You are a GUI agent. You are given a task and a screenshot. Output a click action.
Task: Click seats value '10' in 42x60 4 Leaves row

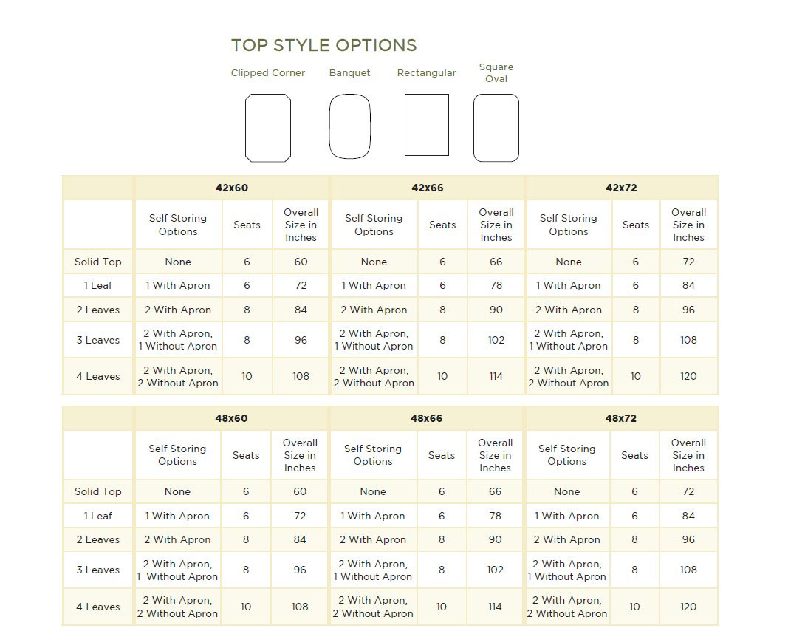point(247,377)
